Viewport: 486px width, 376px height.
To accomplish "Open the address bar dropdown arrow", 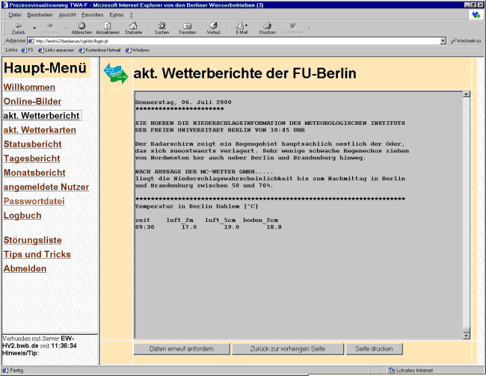I will tap(443, 40).
